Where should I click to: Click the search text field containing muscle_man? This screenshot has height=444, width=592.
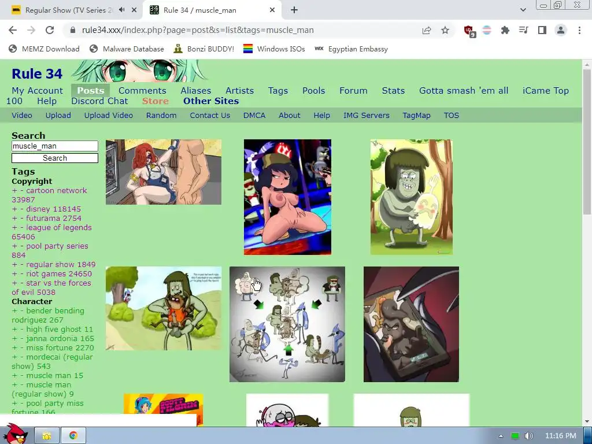click(55, 146)
